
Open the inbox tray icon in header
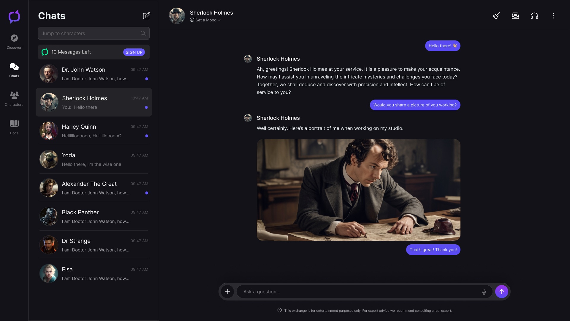(515, 16)
